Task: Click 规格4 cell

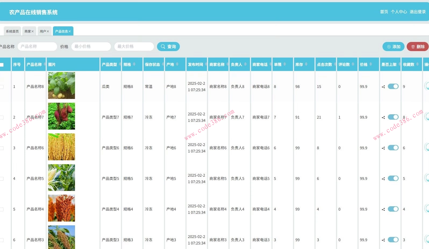Action: [128, 209]
